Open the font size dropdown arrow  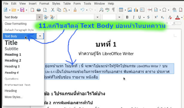click(119, 17)
